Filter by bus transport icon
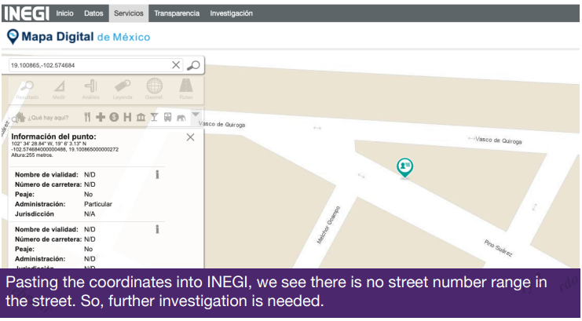 click(168, 117)
